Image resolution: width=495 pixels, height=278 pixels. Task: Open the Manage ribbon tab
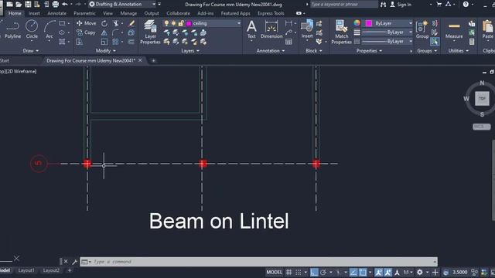(x=128, y=13)
